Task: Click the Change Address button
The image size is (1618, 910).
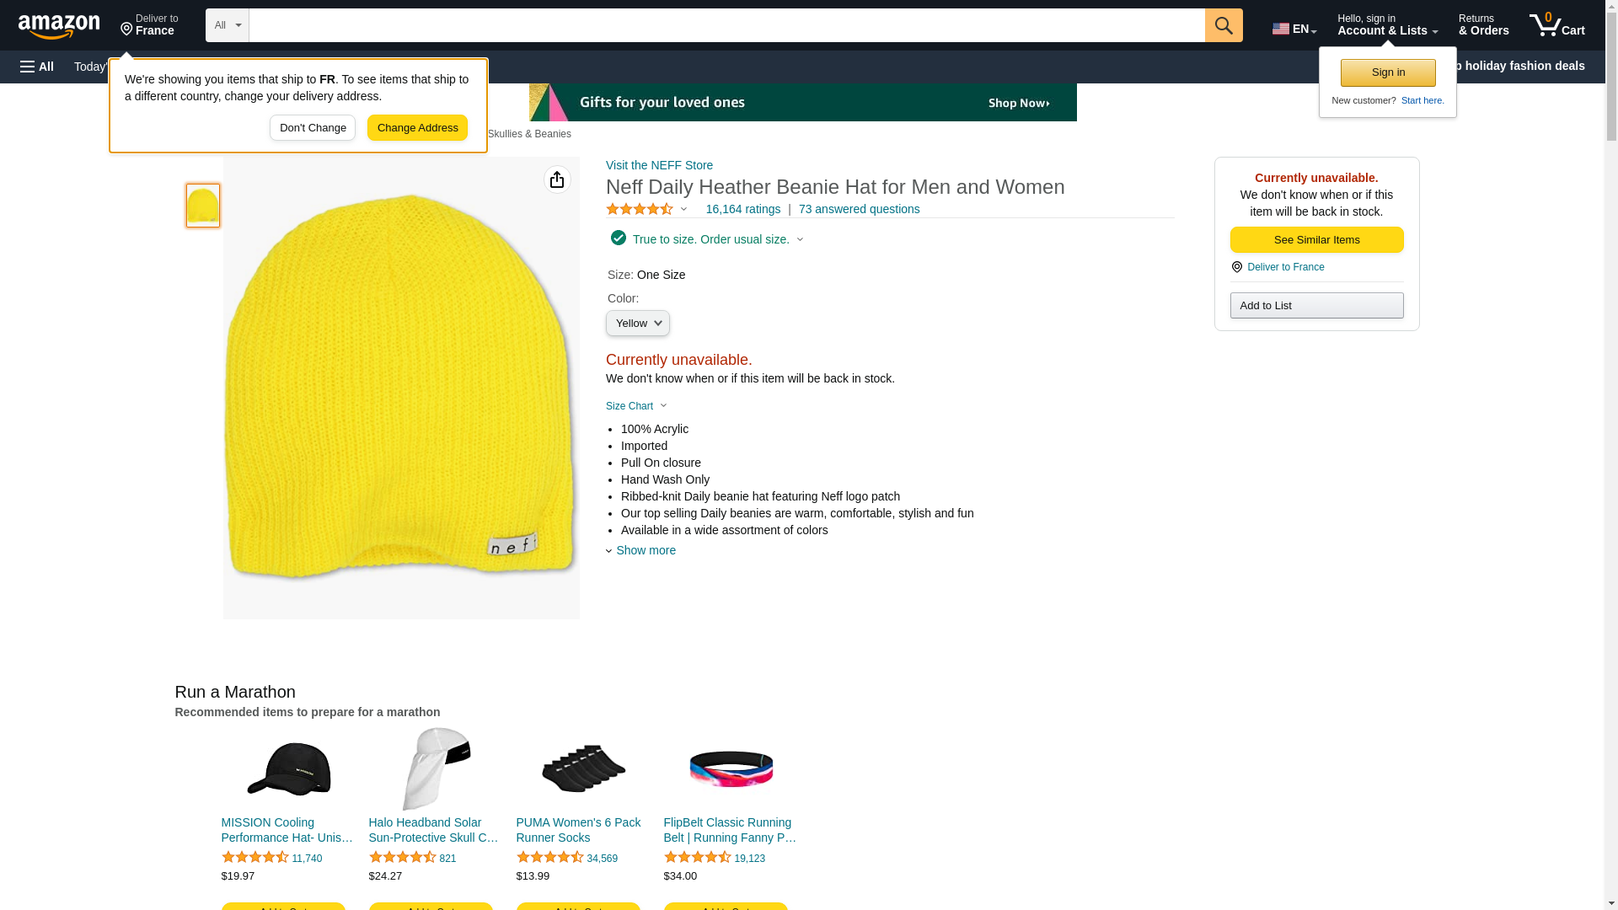Action: (x=417, y=128)
